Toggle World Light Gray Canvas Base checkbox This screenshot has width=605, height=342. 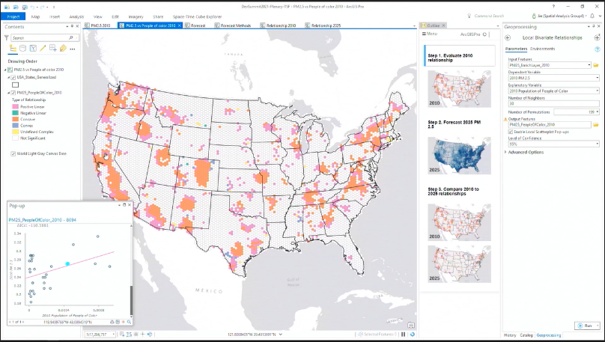click(13, 153)
